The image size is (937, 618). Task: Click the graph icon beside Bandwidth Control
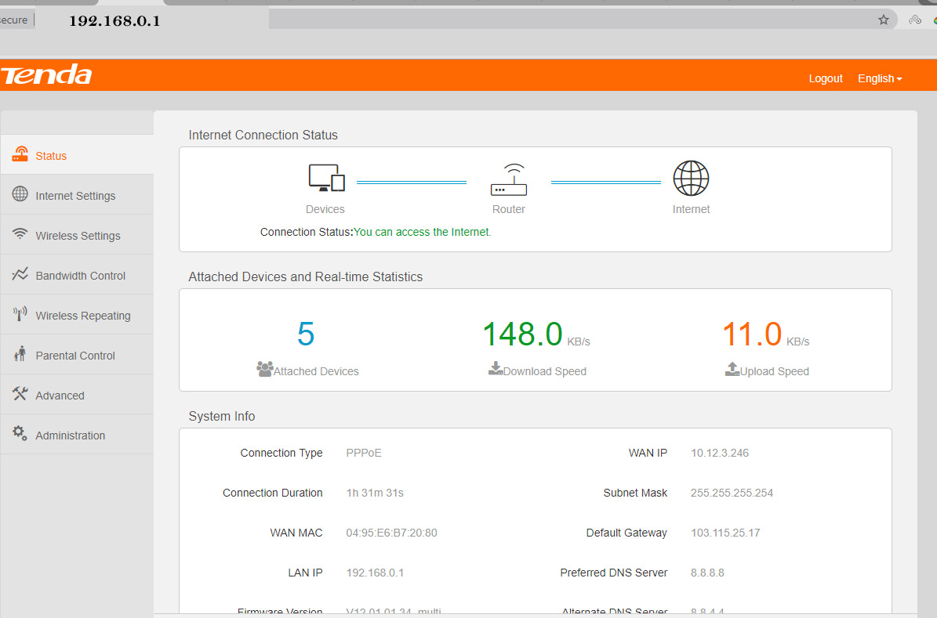[x=20, y=275]
